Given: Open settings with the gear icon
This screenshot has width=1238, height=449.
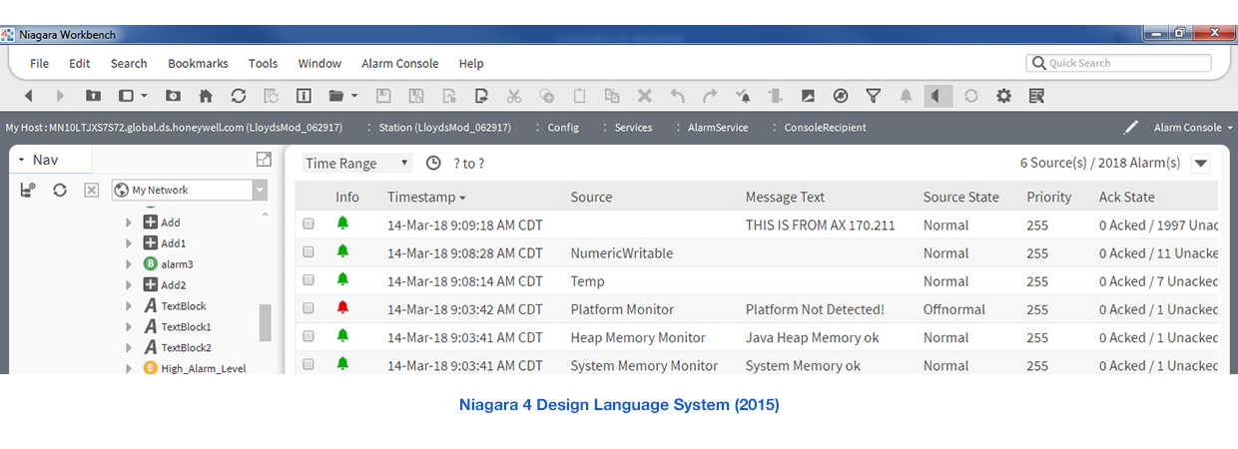Looking at the screenshot, I should point(1003,96).
